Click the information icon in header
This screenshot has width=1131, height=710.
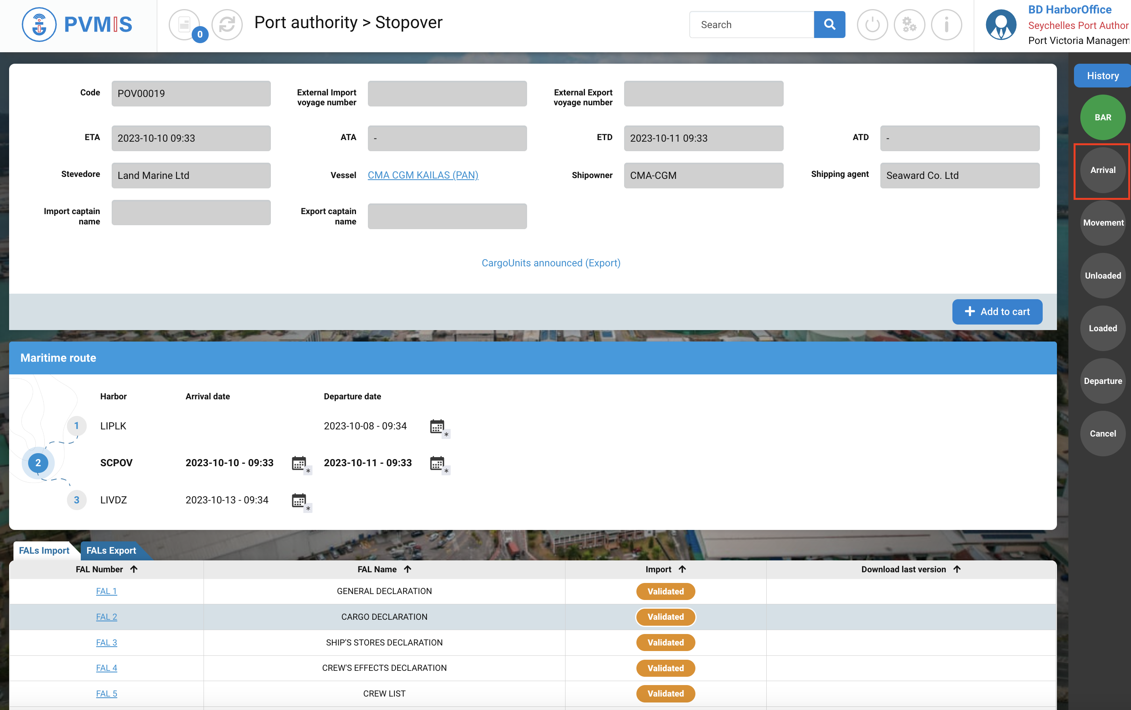(946, 25)
